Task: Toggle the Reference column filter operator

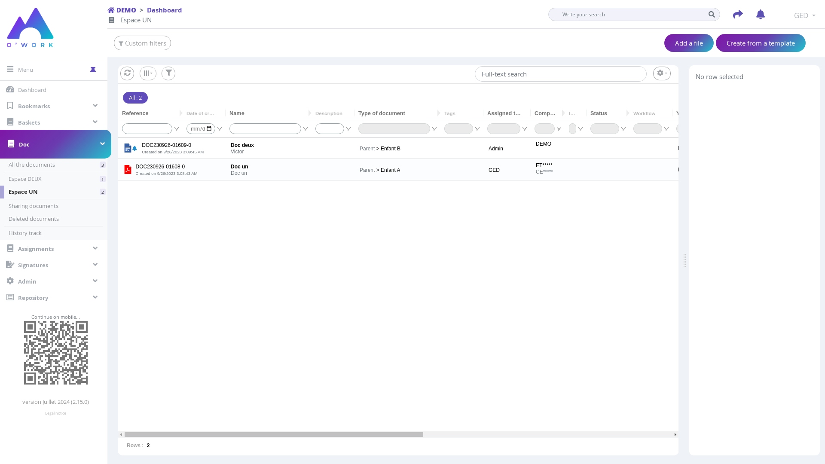Action: (177, 129)
